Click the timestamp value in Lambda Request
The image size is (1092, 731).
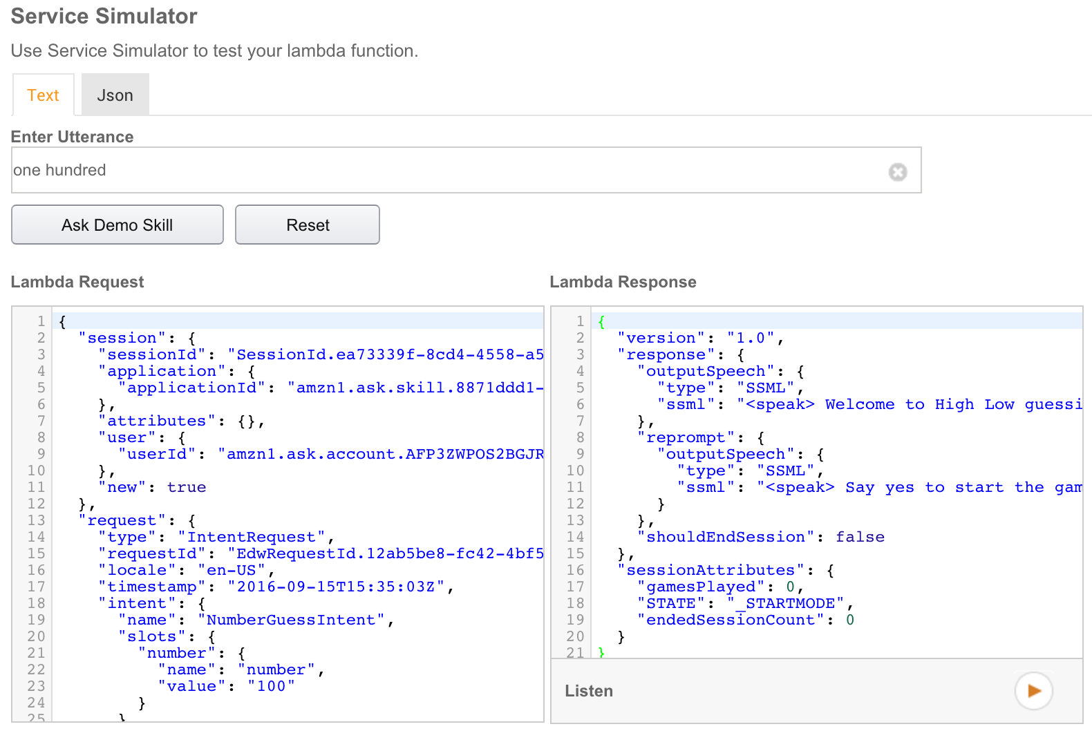[x=336, y=587]
